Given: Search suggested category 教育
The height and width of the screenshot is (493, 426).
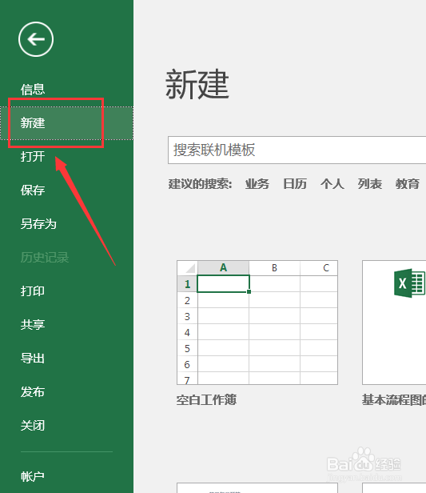Looking at the screenshot, I should pyautogui.click(x=408, y=184).
